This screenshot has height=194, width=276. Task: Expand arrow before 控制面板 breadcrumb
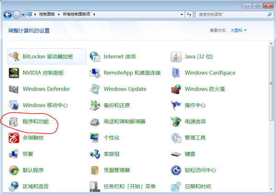35,14
